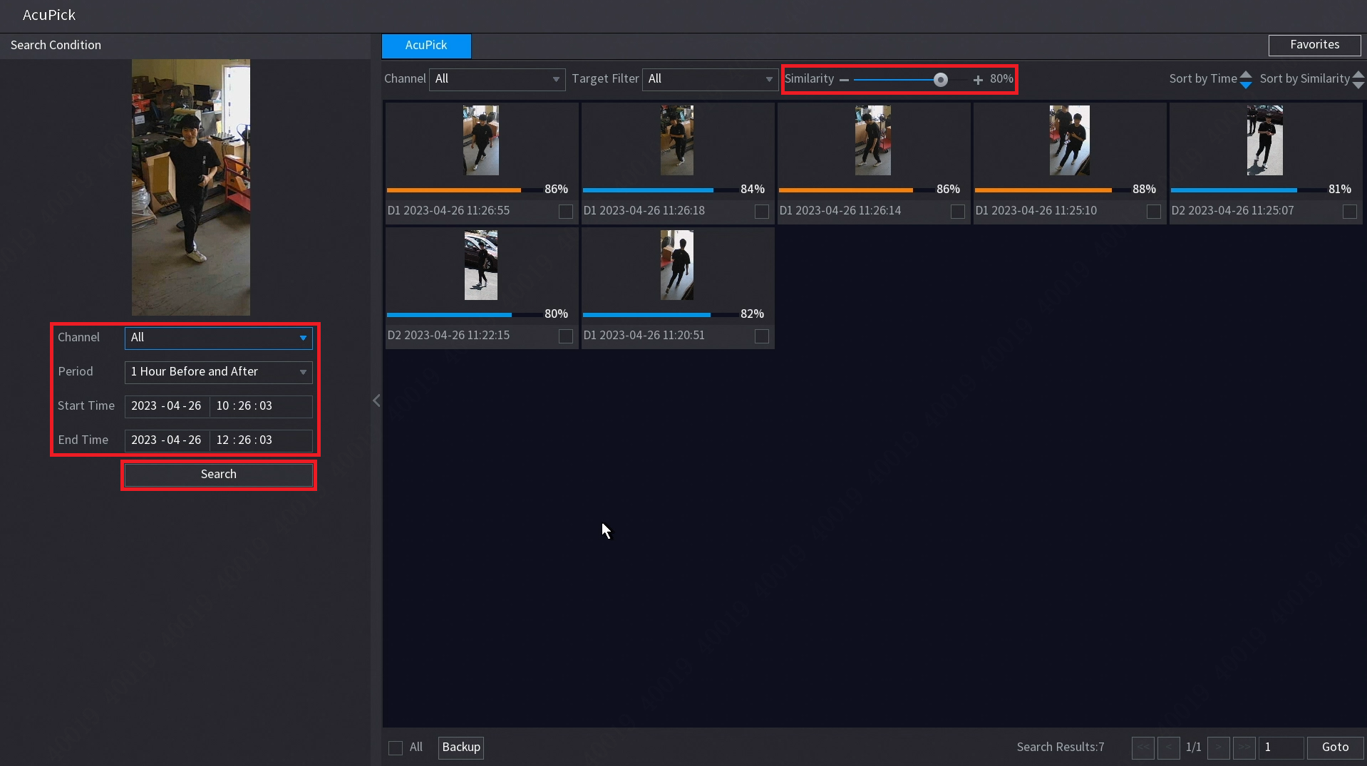Tick the All checkbox beside Backup

(x=396, y=747)
